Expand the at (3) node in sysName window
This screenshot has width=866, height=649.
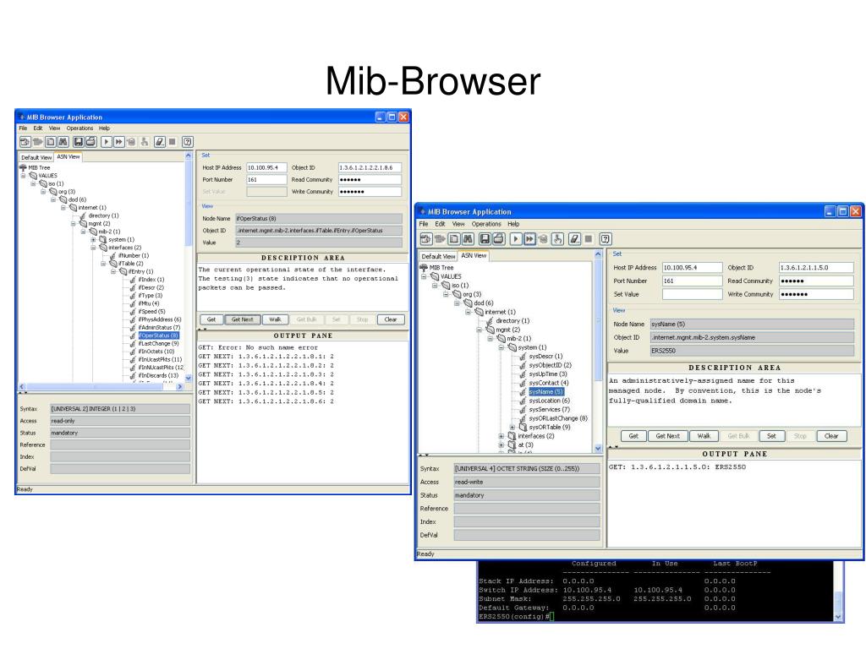click(501, 444)
